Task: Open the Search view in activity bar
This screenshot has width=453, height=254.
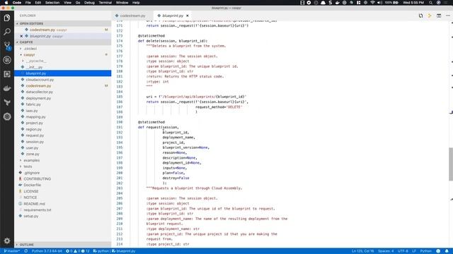Action: [7, 32]
